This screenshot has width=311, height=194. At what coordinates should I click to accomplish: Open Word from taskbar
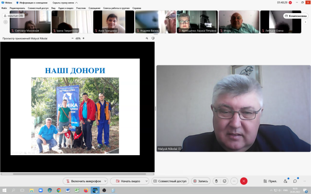tap(68, 190)
